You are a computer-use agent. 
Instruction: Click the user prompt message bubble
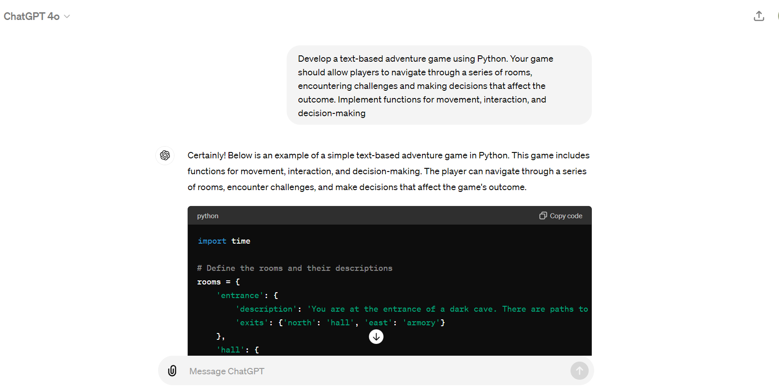438,85
